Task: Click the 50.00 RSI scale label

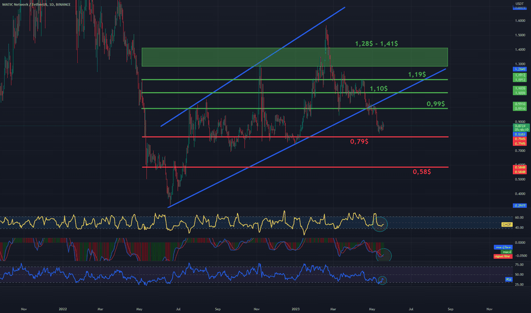Action: click(x=519, y=275)
